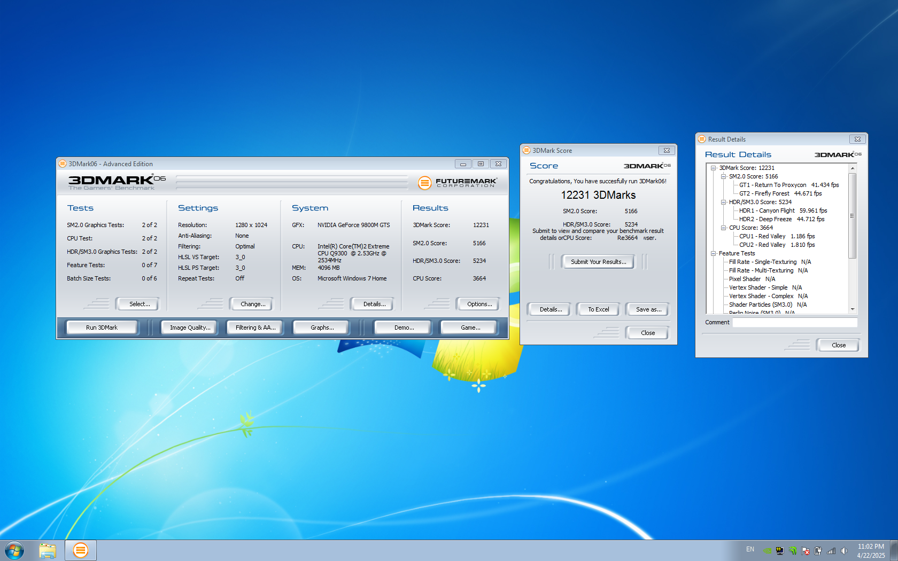Click the power plug tray icon
This screenshot has width=898, height=561.
click(x=818, y=551)
